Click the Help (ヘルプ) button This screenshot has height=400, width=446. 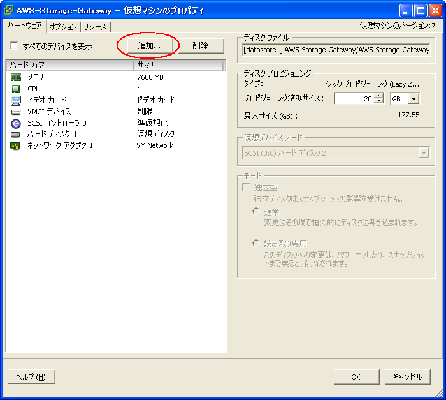(x=31, y=376)
